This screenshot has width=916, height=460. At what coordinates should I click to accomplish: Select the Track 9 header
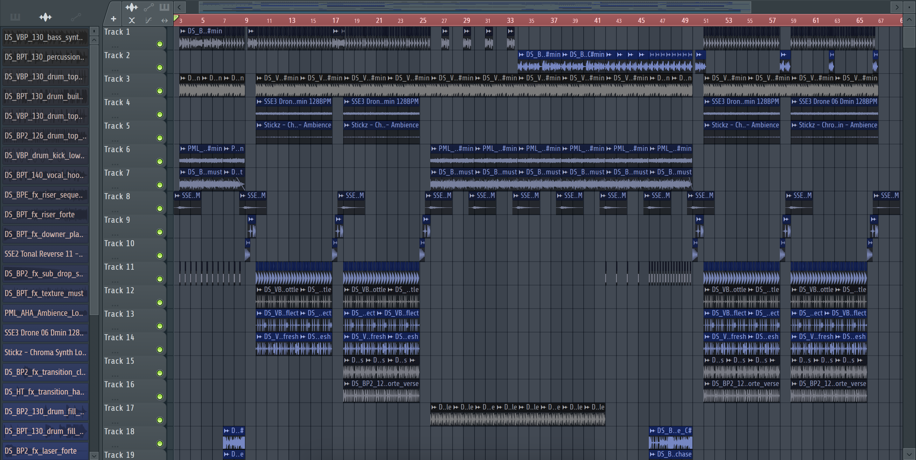pyautogui.click(x=135, y=226)
